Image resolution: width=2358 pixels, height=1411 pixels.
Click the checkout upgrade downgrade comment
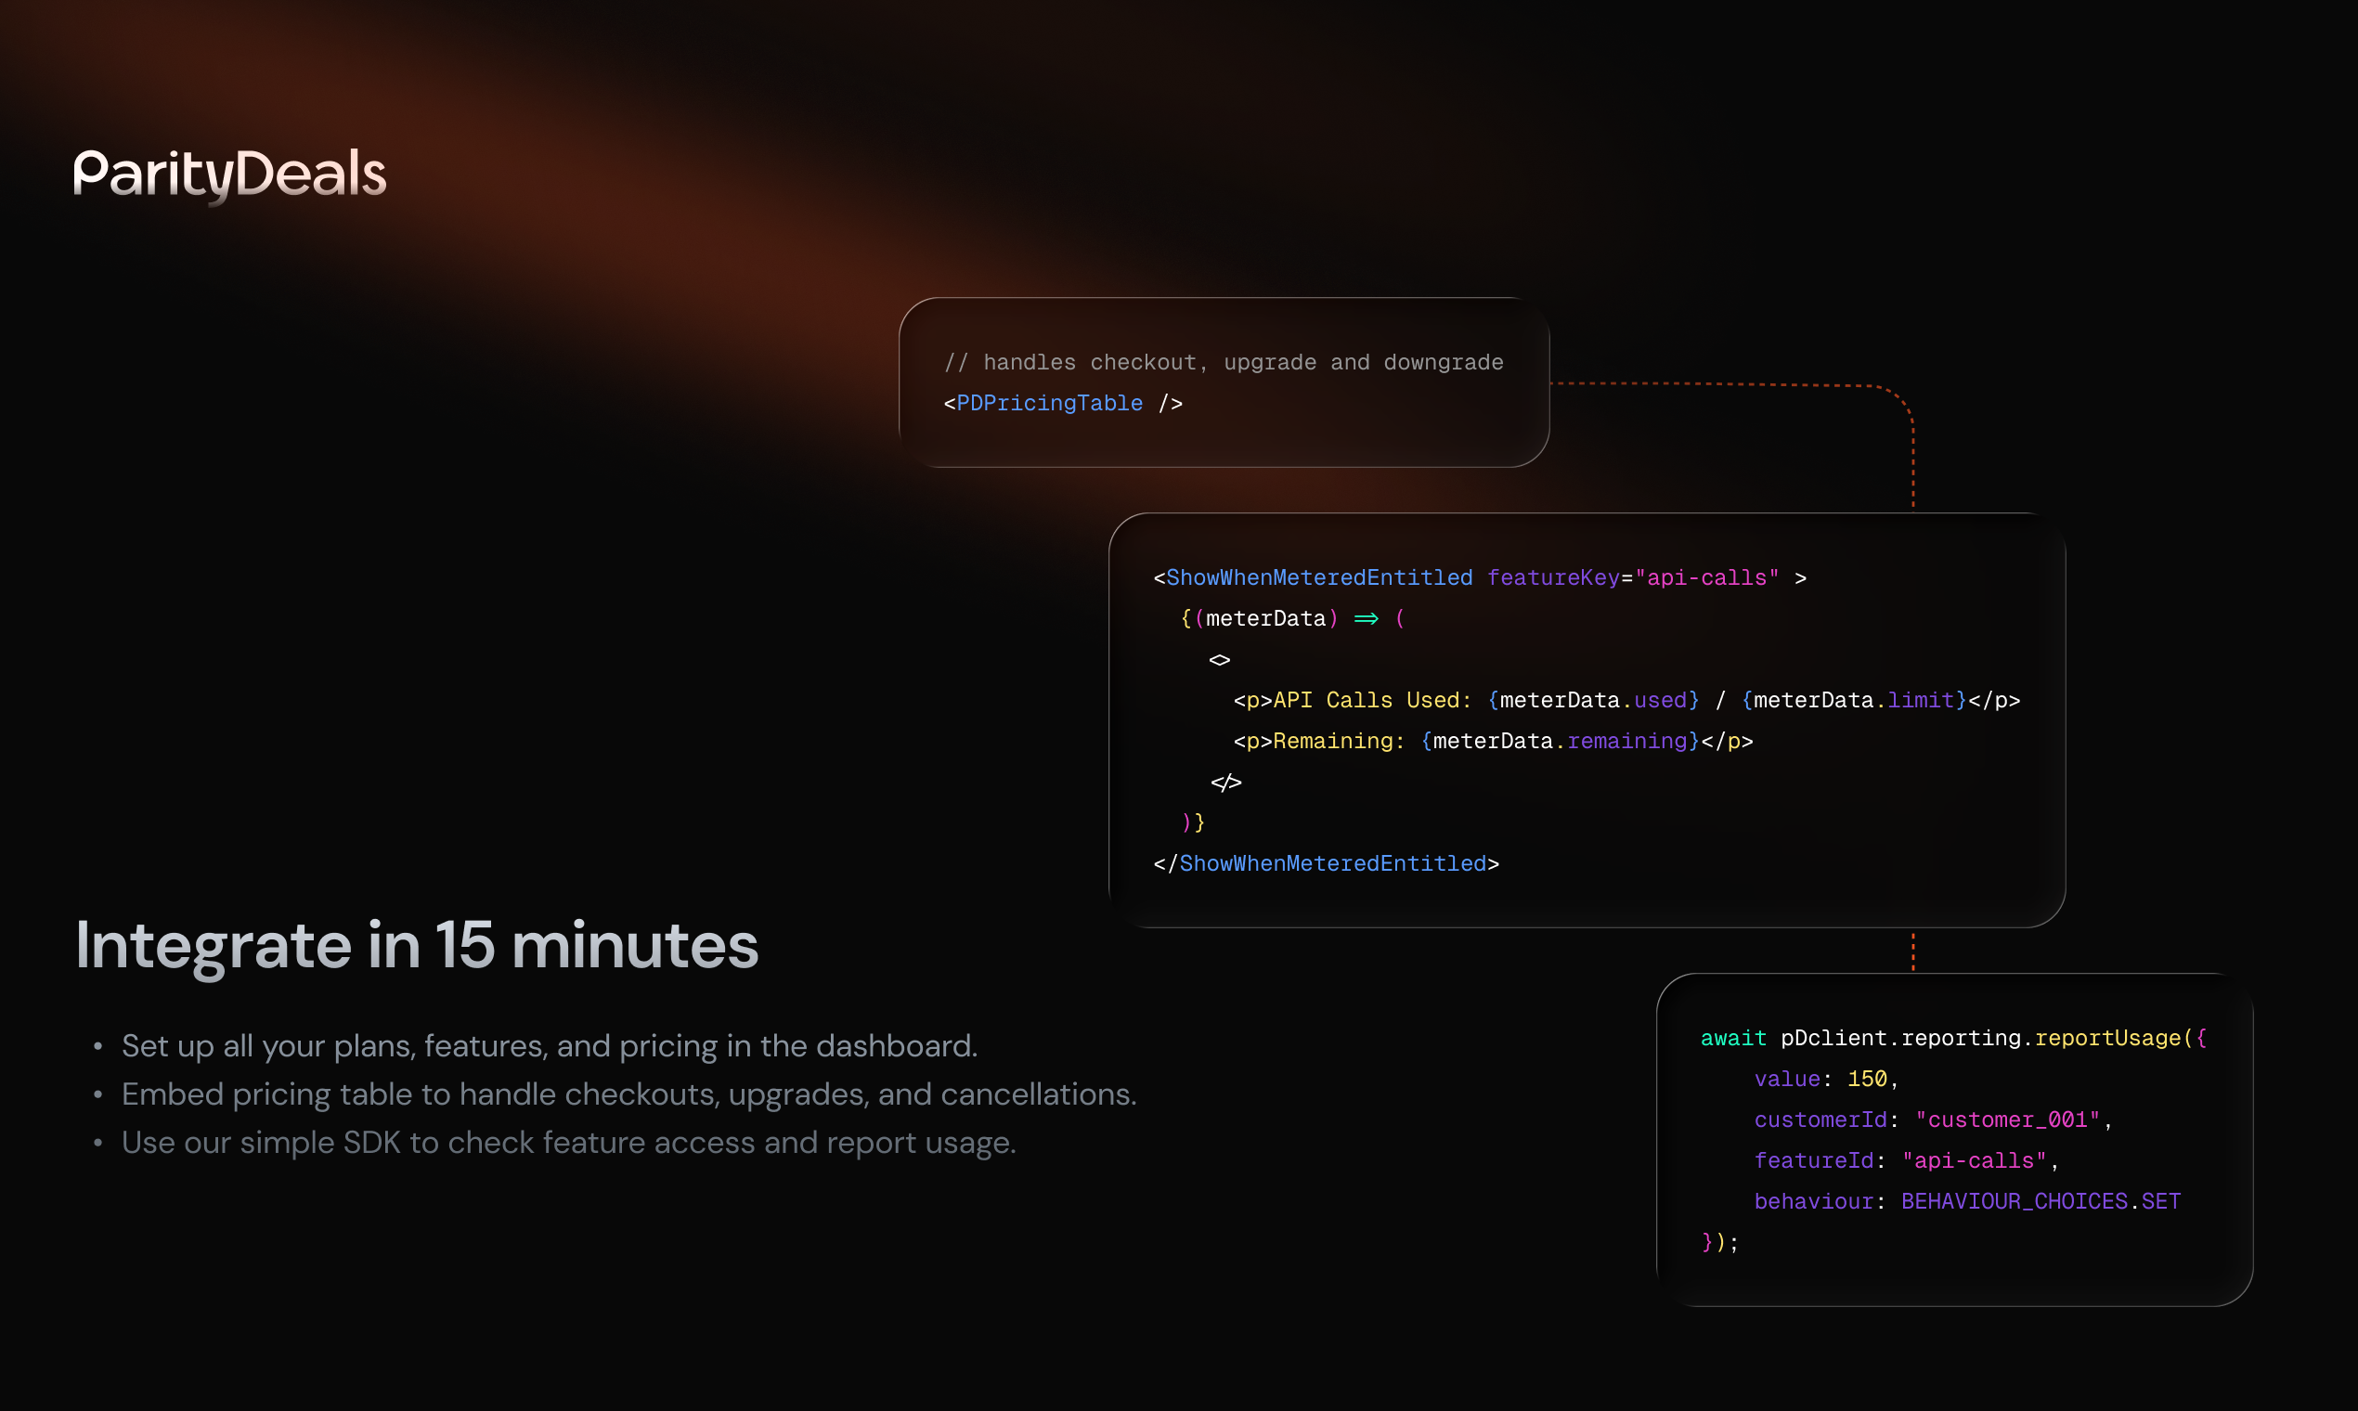1224,362
